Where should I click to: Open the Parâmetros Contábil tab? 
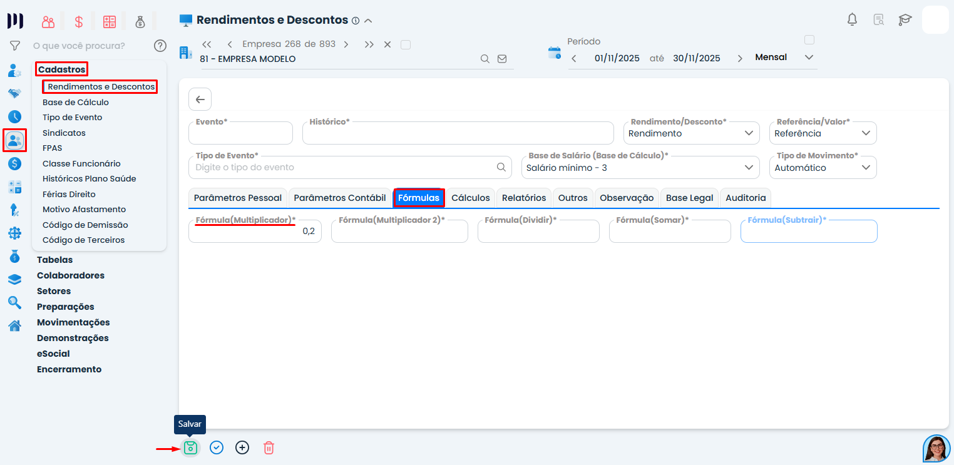pyautogui.click(x=339, y=198)
